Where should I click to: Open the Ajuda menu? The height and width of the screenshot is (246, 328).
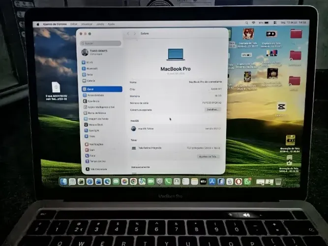[111, 24]
